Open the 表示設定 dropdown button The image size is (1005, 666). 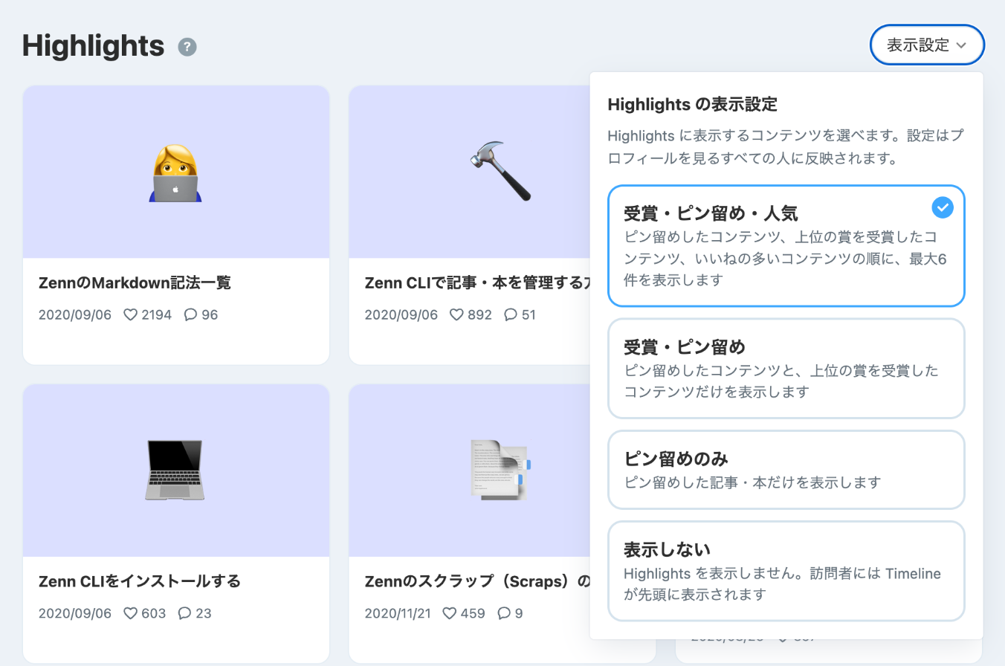click(927, 45)
